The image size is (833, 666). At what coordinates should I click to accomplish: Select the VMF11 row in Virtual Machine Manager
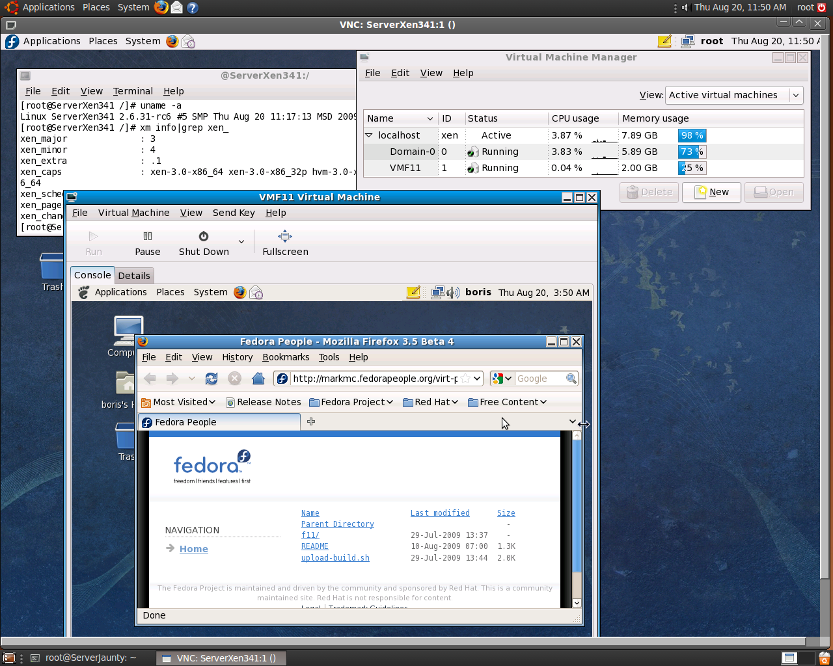point(583,168)
